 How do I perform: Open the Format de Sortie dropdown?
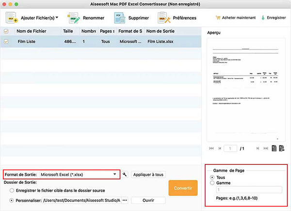click(x=79, y=175)
